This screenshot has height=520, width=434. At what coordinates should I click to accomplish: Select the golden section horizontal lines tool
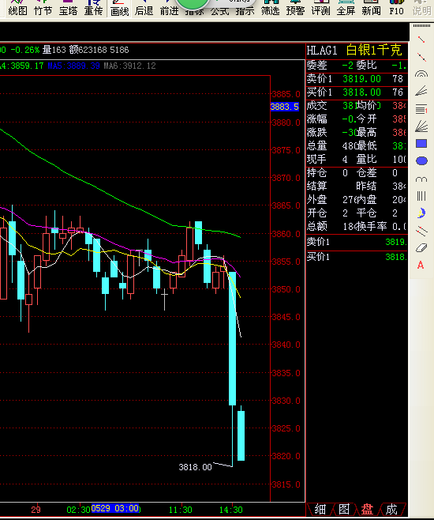click(421, 108)
